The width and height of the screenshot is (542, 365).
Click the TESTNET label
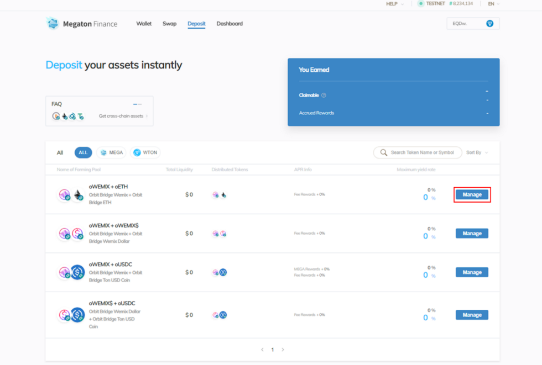(435, 4)
